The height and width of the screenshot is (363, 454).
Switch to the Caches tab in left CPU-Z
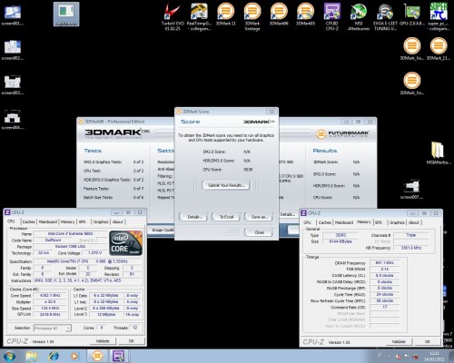pos(28,221)
